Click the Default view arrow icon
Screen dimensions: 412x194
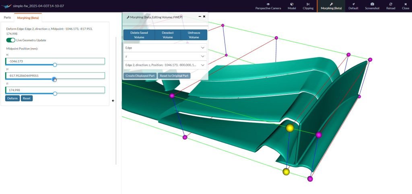tap(353, 6)
